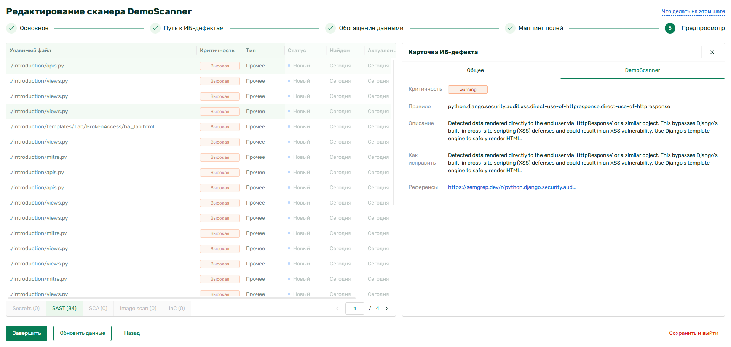Click the Карточка ИБ-дефекта title
Screen dimensions: 731x347
[x=443, y=52]
